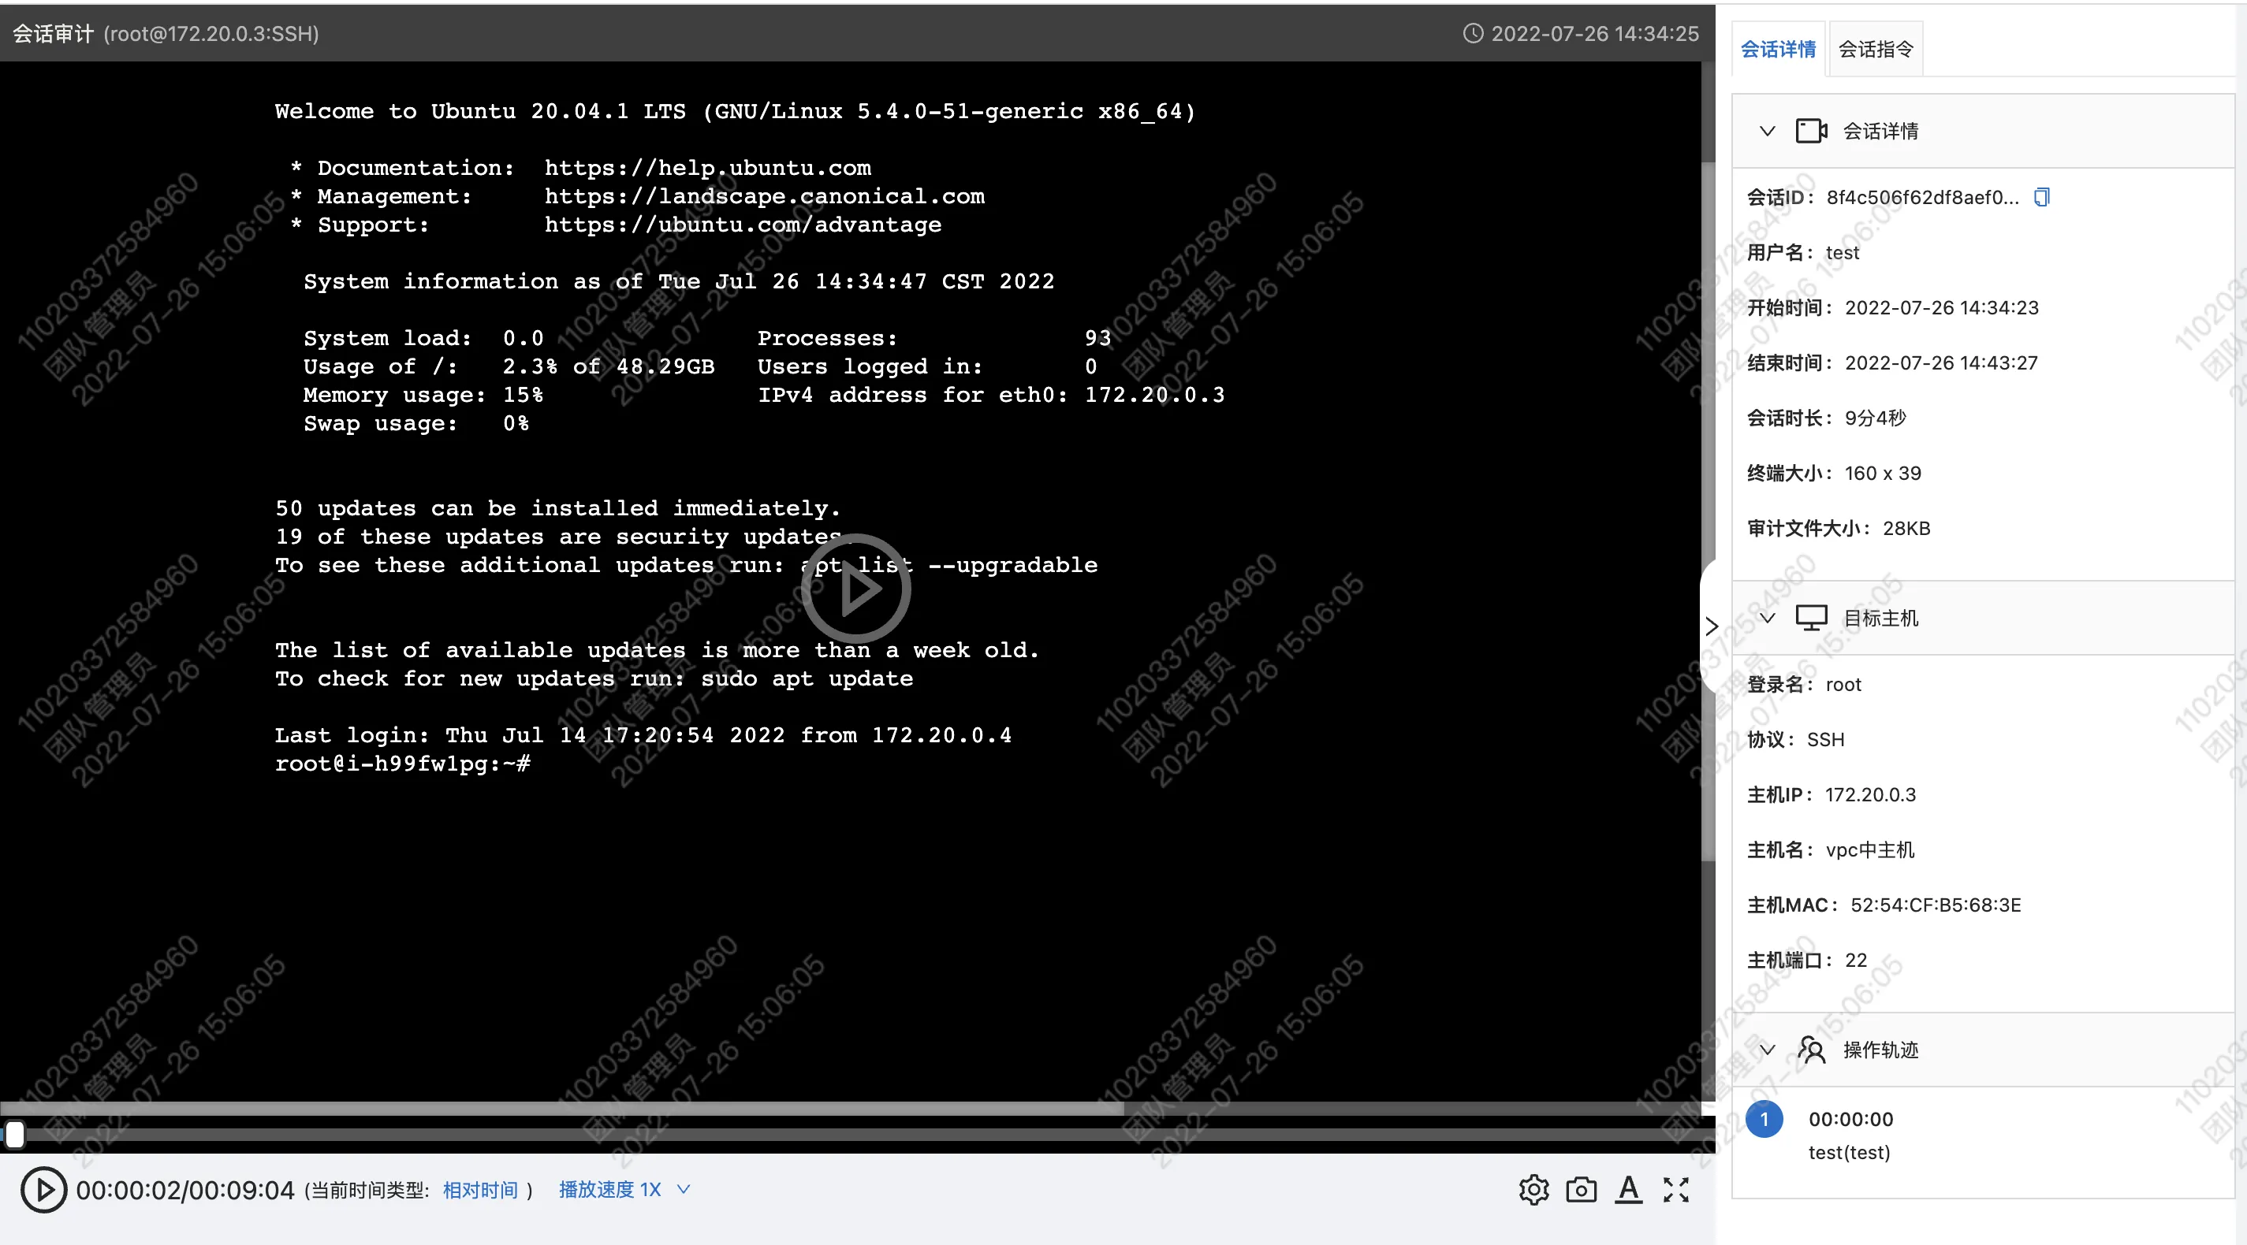2247x1245 pixels.
Task: Click the clock icon beside the timestamp
Action: point(1473,34)
